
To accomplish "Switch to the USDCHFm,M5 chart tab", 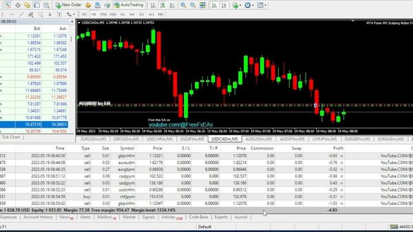I will tap(159, 139).
